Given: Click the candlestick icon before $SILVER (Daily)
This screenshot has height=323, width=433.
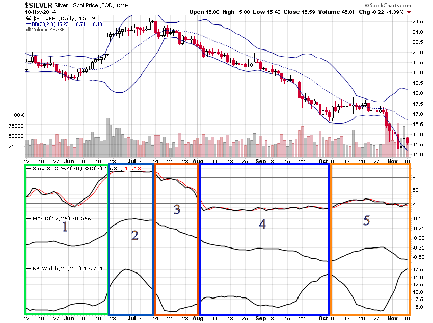Looking at the screenshot, I should point(29,18).
